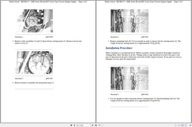Click the Note about cleanliness paragraph

coord(144,56)
